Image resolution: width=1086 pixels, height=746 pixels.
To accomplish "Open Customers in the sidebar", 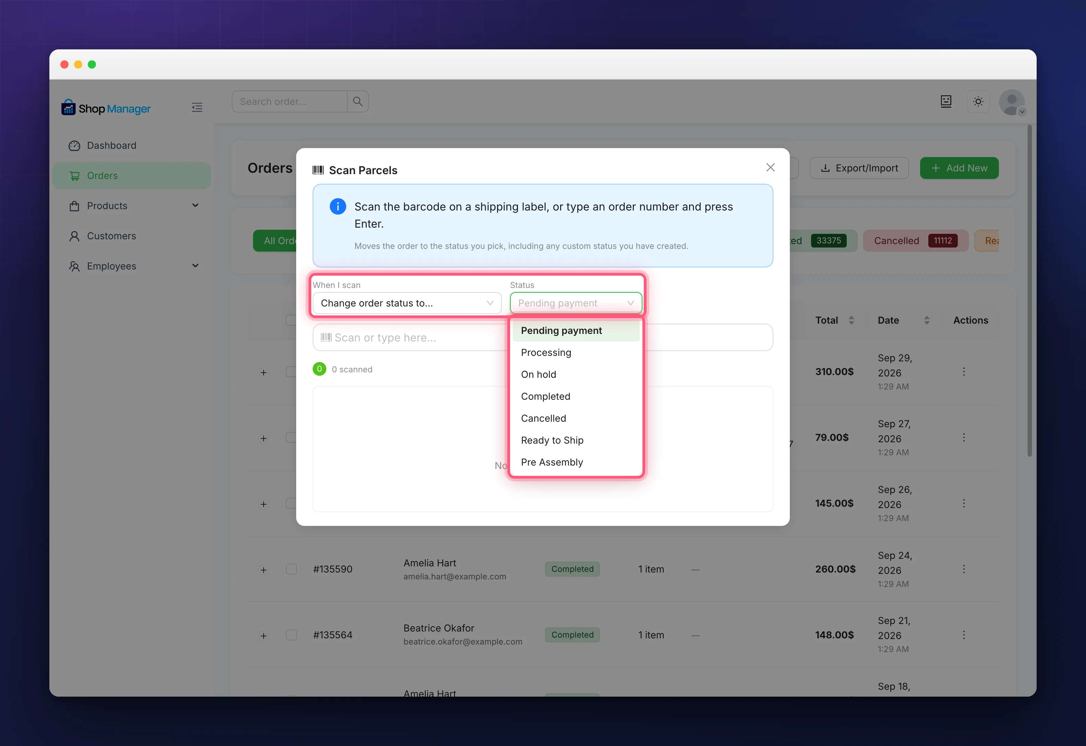I will pos(131,236).
